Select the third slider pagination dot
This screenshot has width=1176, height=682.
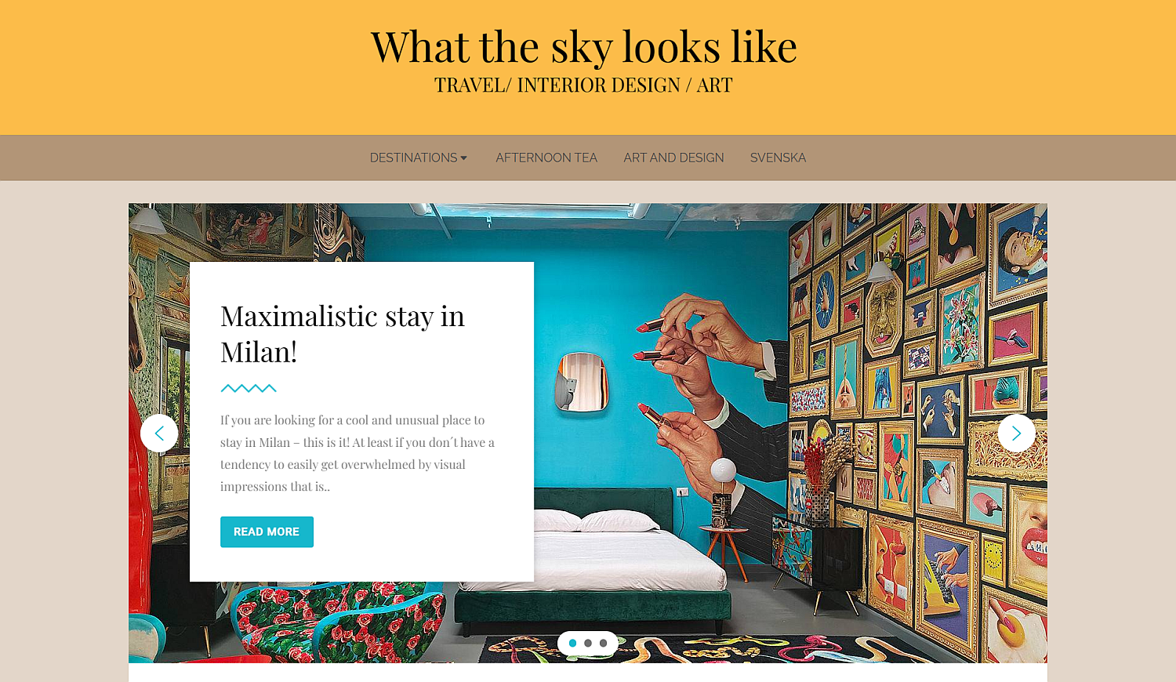pyautogui.click(x=603, y=643)
